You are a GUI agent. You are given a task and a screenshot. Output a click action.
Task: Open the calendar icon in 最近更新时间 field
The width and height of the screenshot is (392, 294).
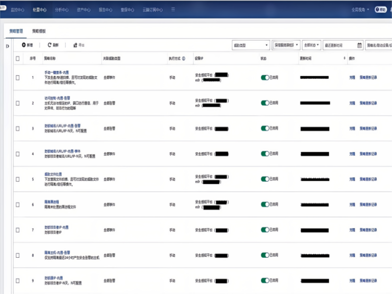coord(360,45)
